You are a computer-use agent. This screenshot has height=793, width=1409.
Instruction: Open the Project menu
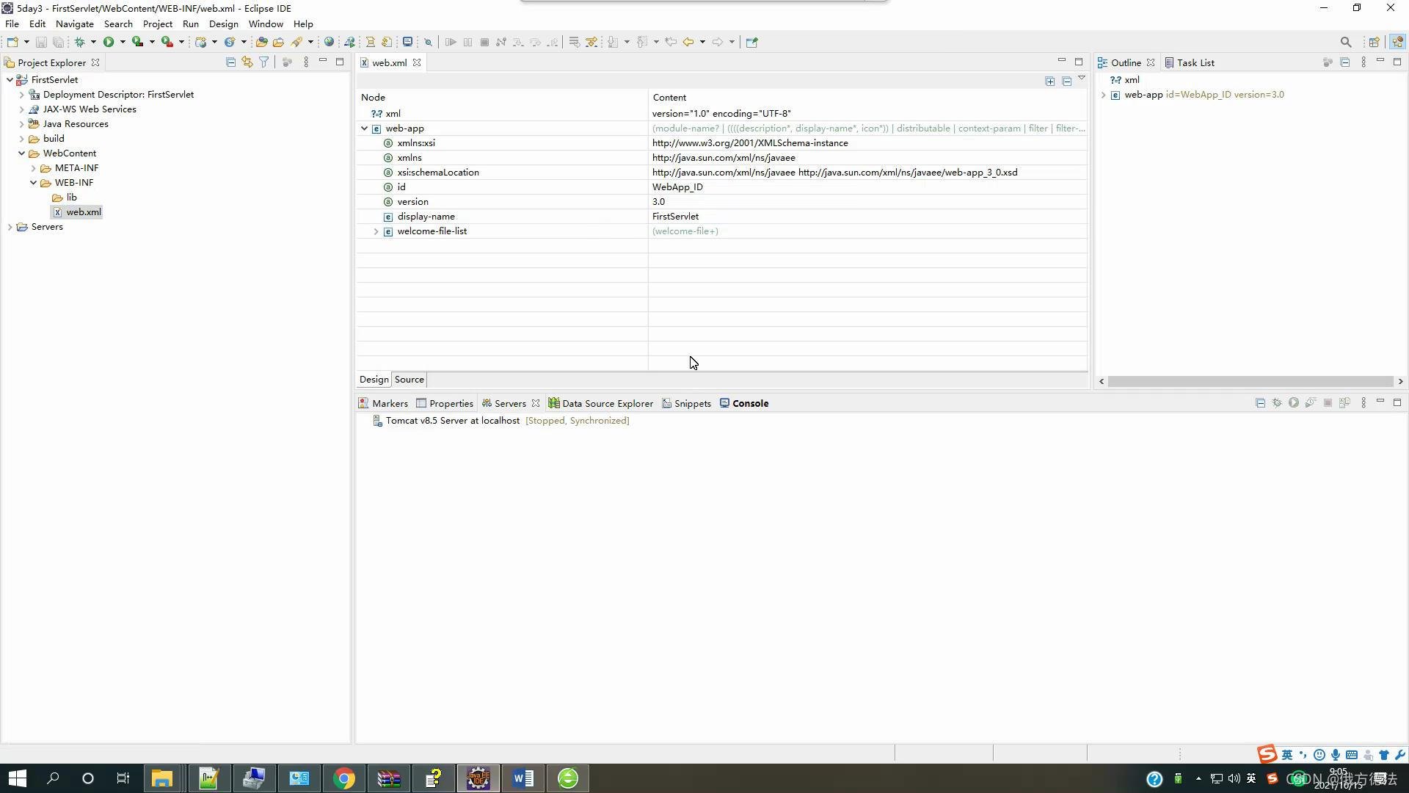157,23
